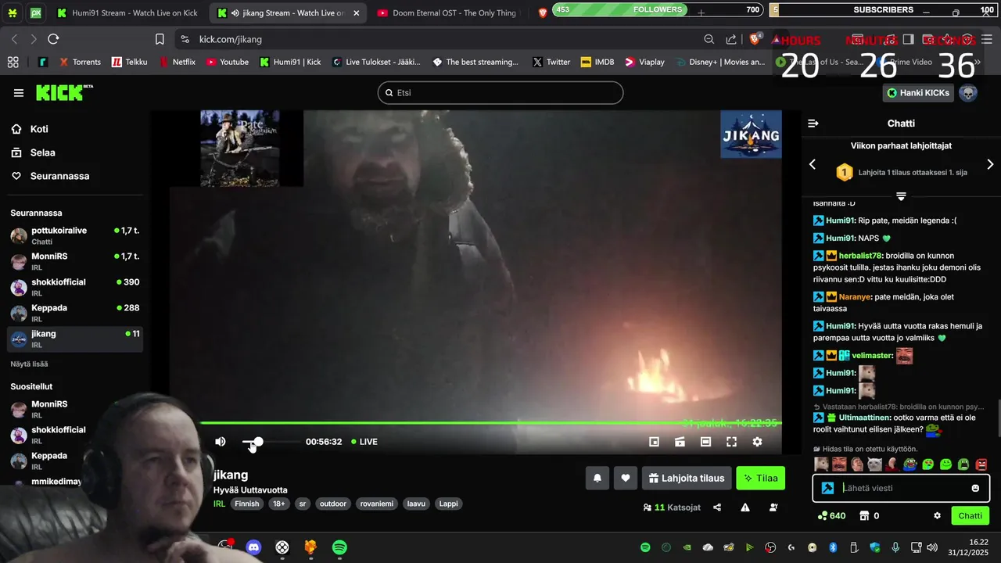Follow jikang with the heart button
1001x563 pixels.
626,478
